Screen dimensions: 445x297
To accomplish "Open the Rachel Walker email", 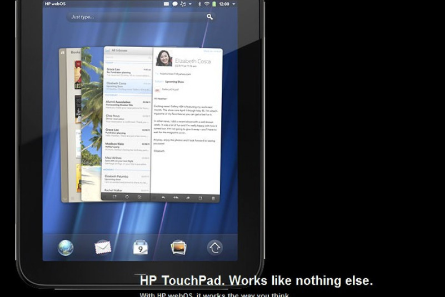I will tap(126, 190).
